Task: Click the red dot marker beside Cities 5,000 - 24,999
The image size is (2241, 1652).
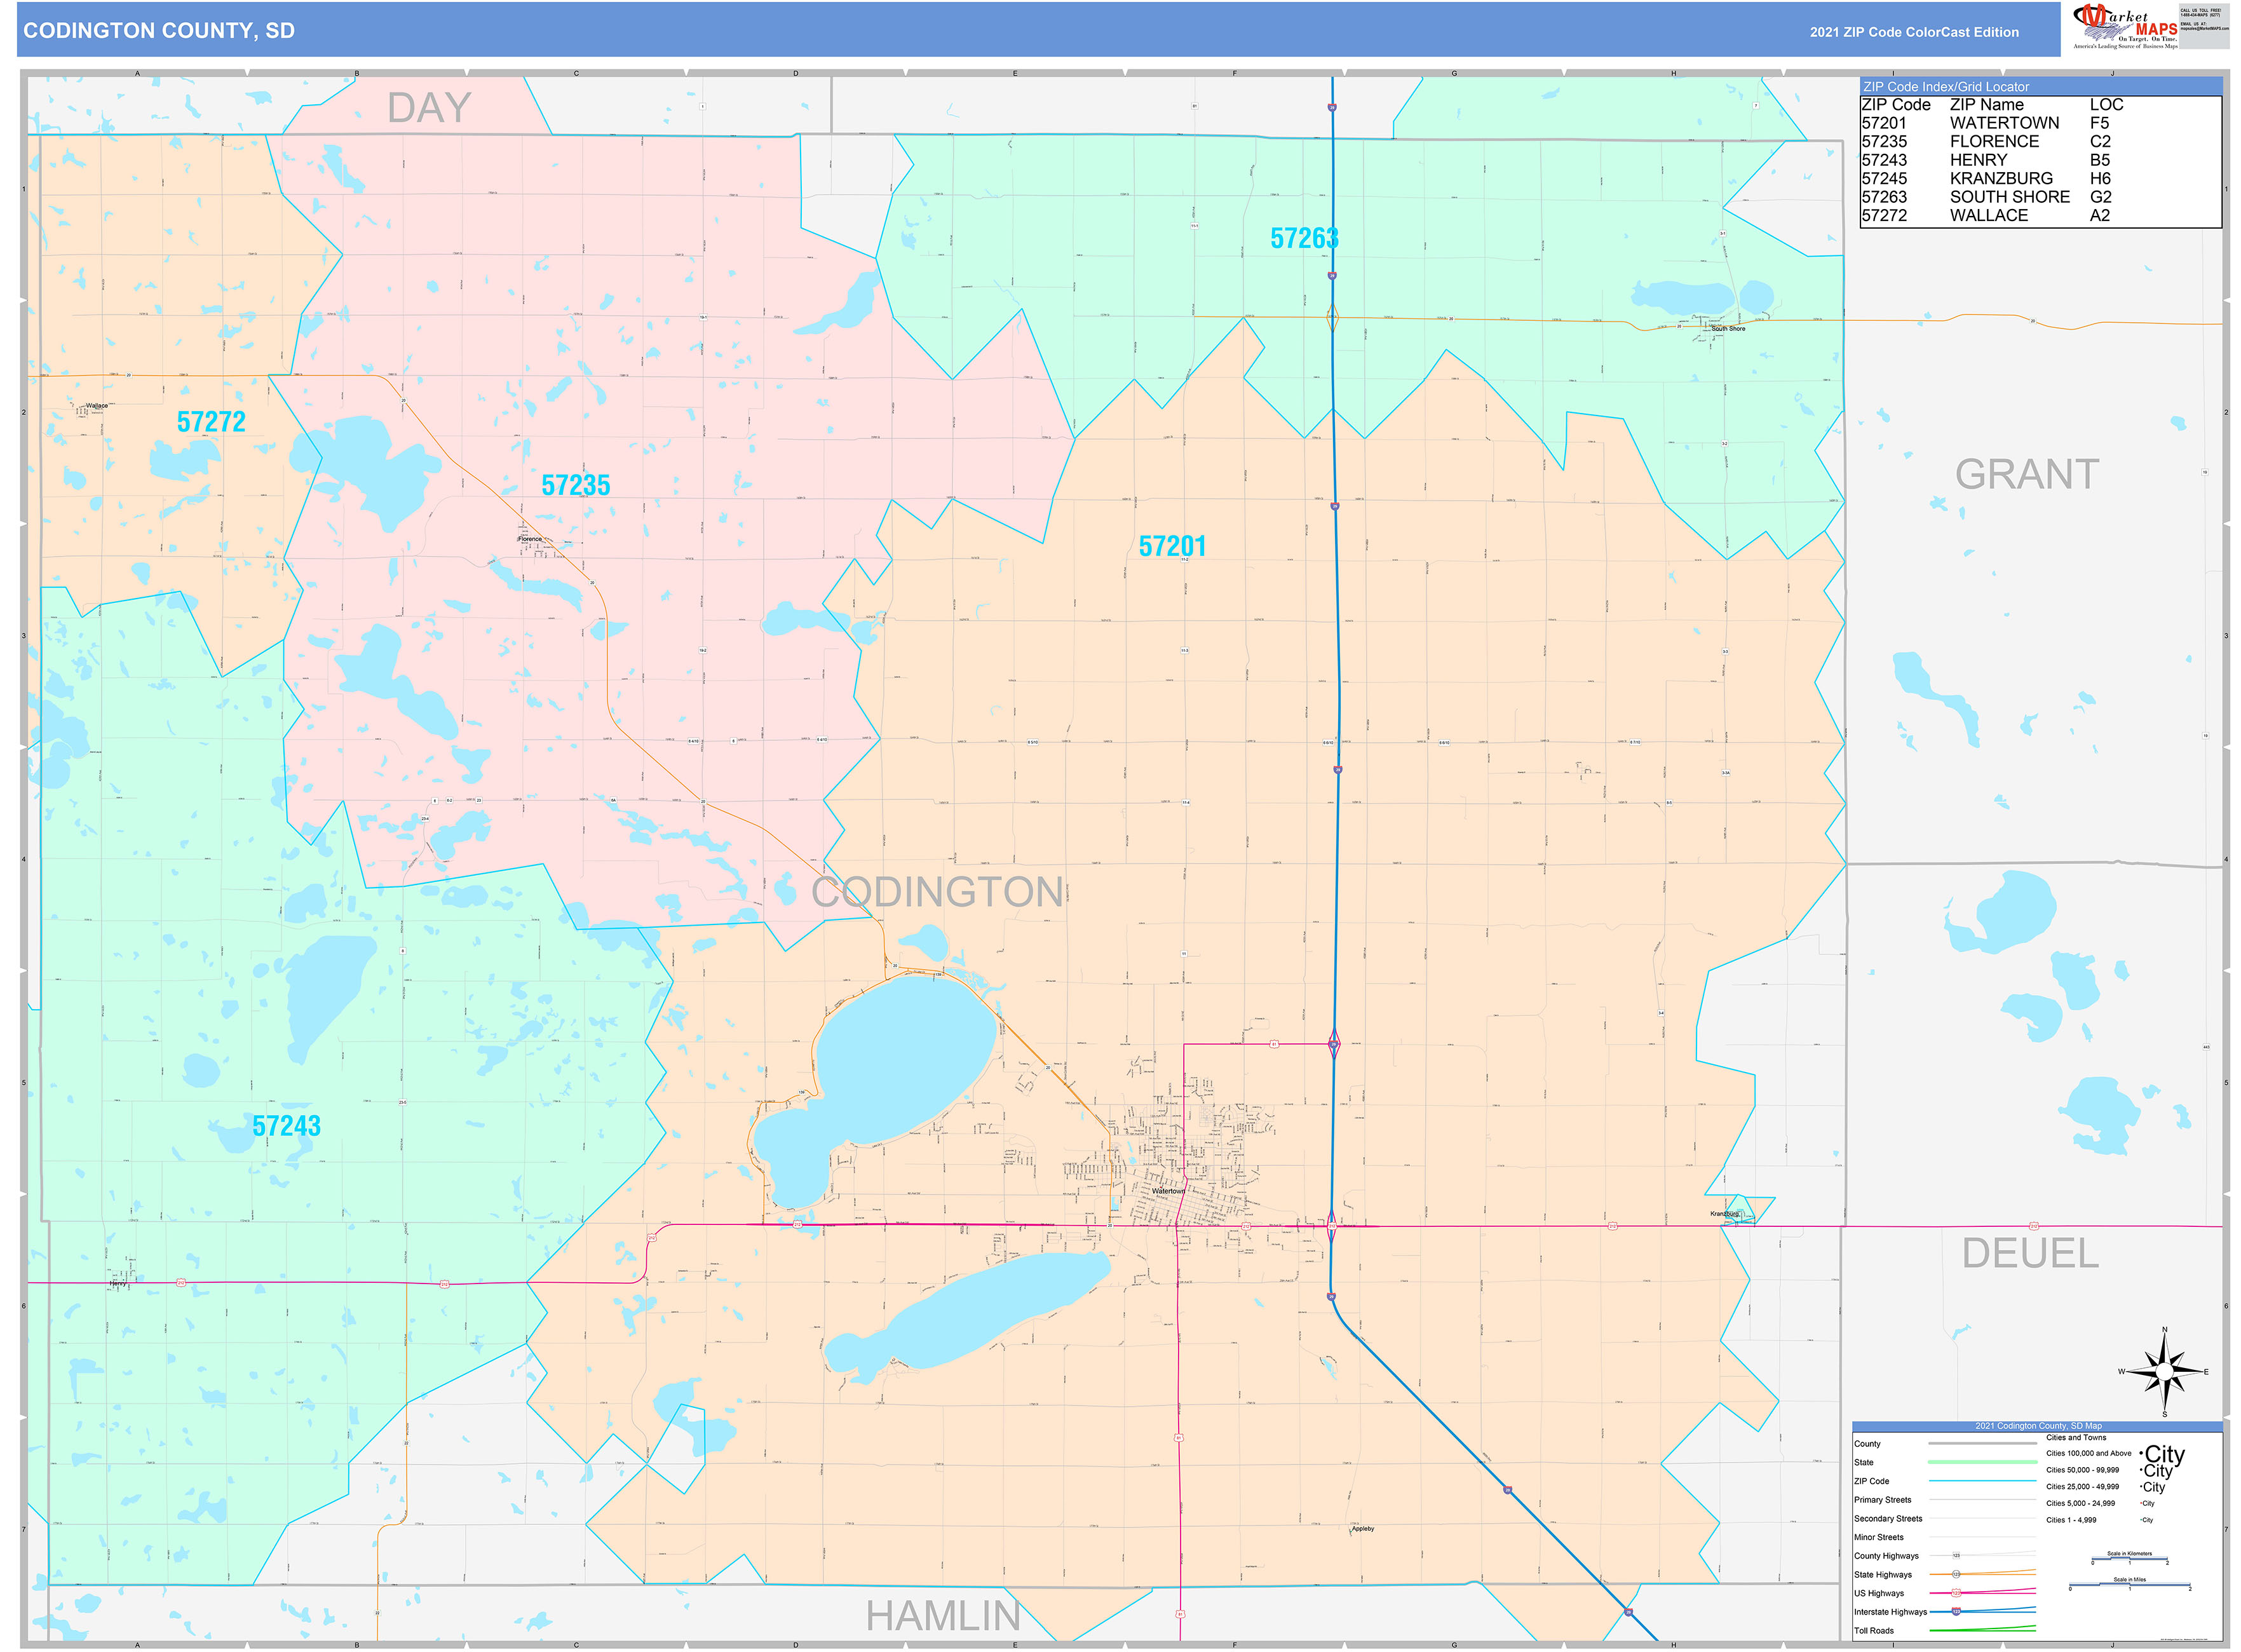Action: click(2141, 1504)
